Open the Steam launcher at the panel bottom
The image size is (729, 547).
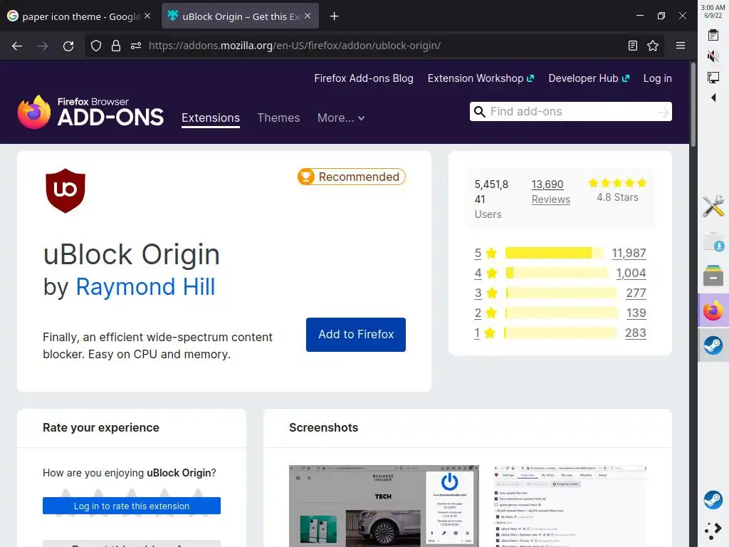click(713, 501)
